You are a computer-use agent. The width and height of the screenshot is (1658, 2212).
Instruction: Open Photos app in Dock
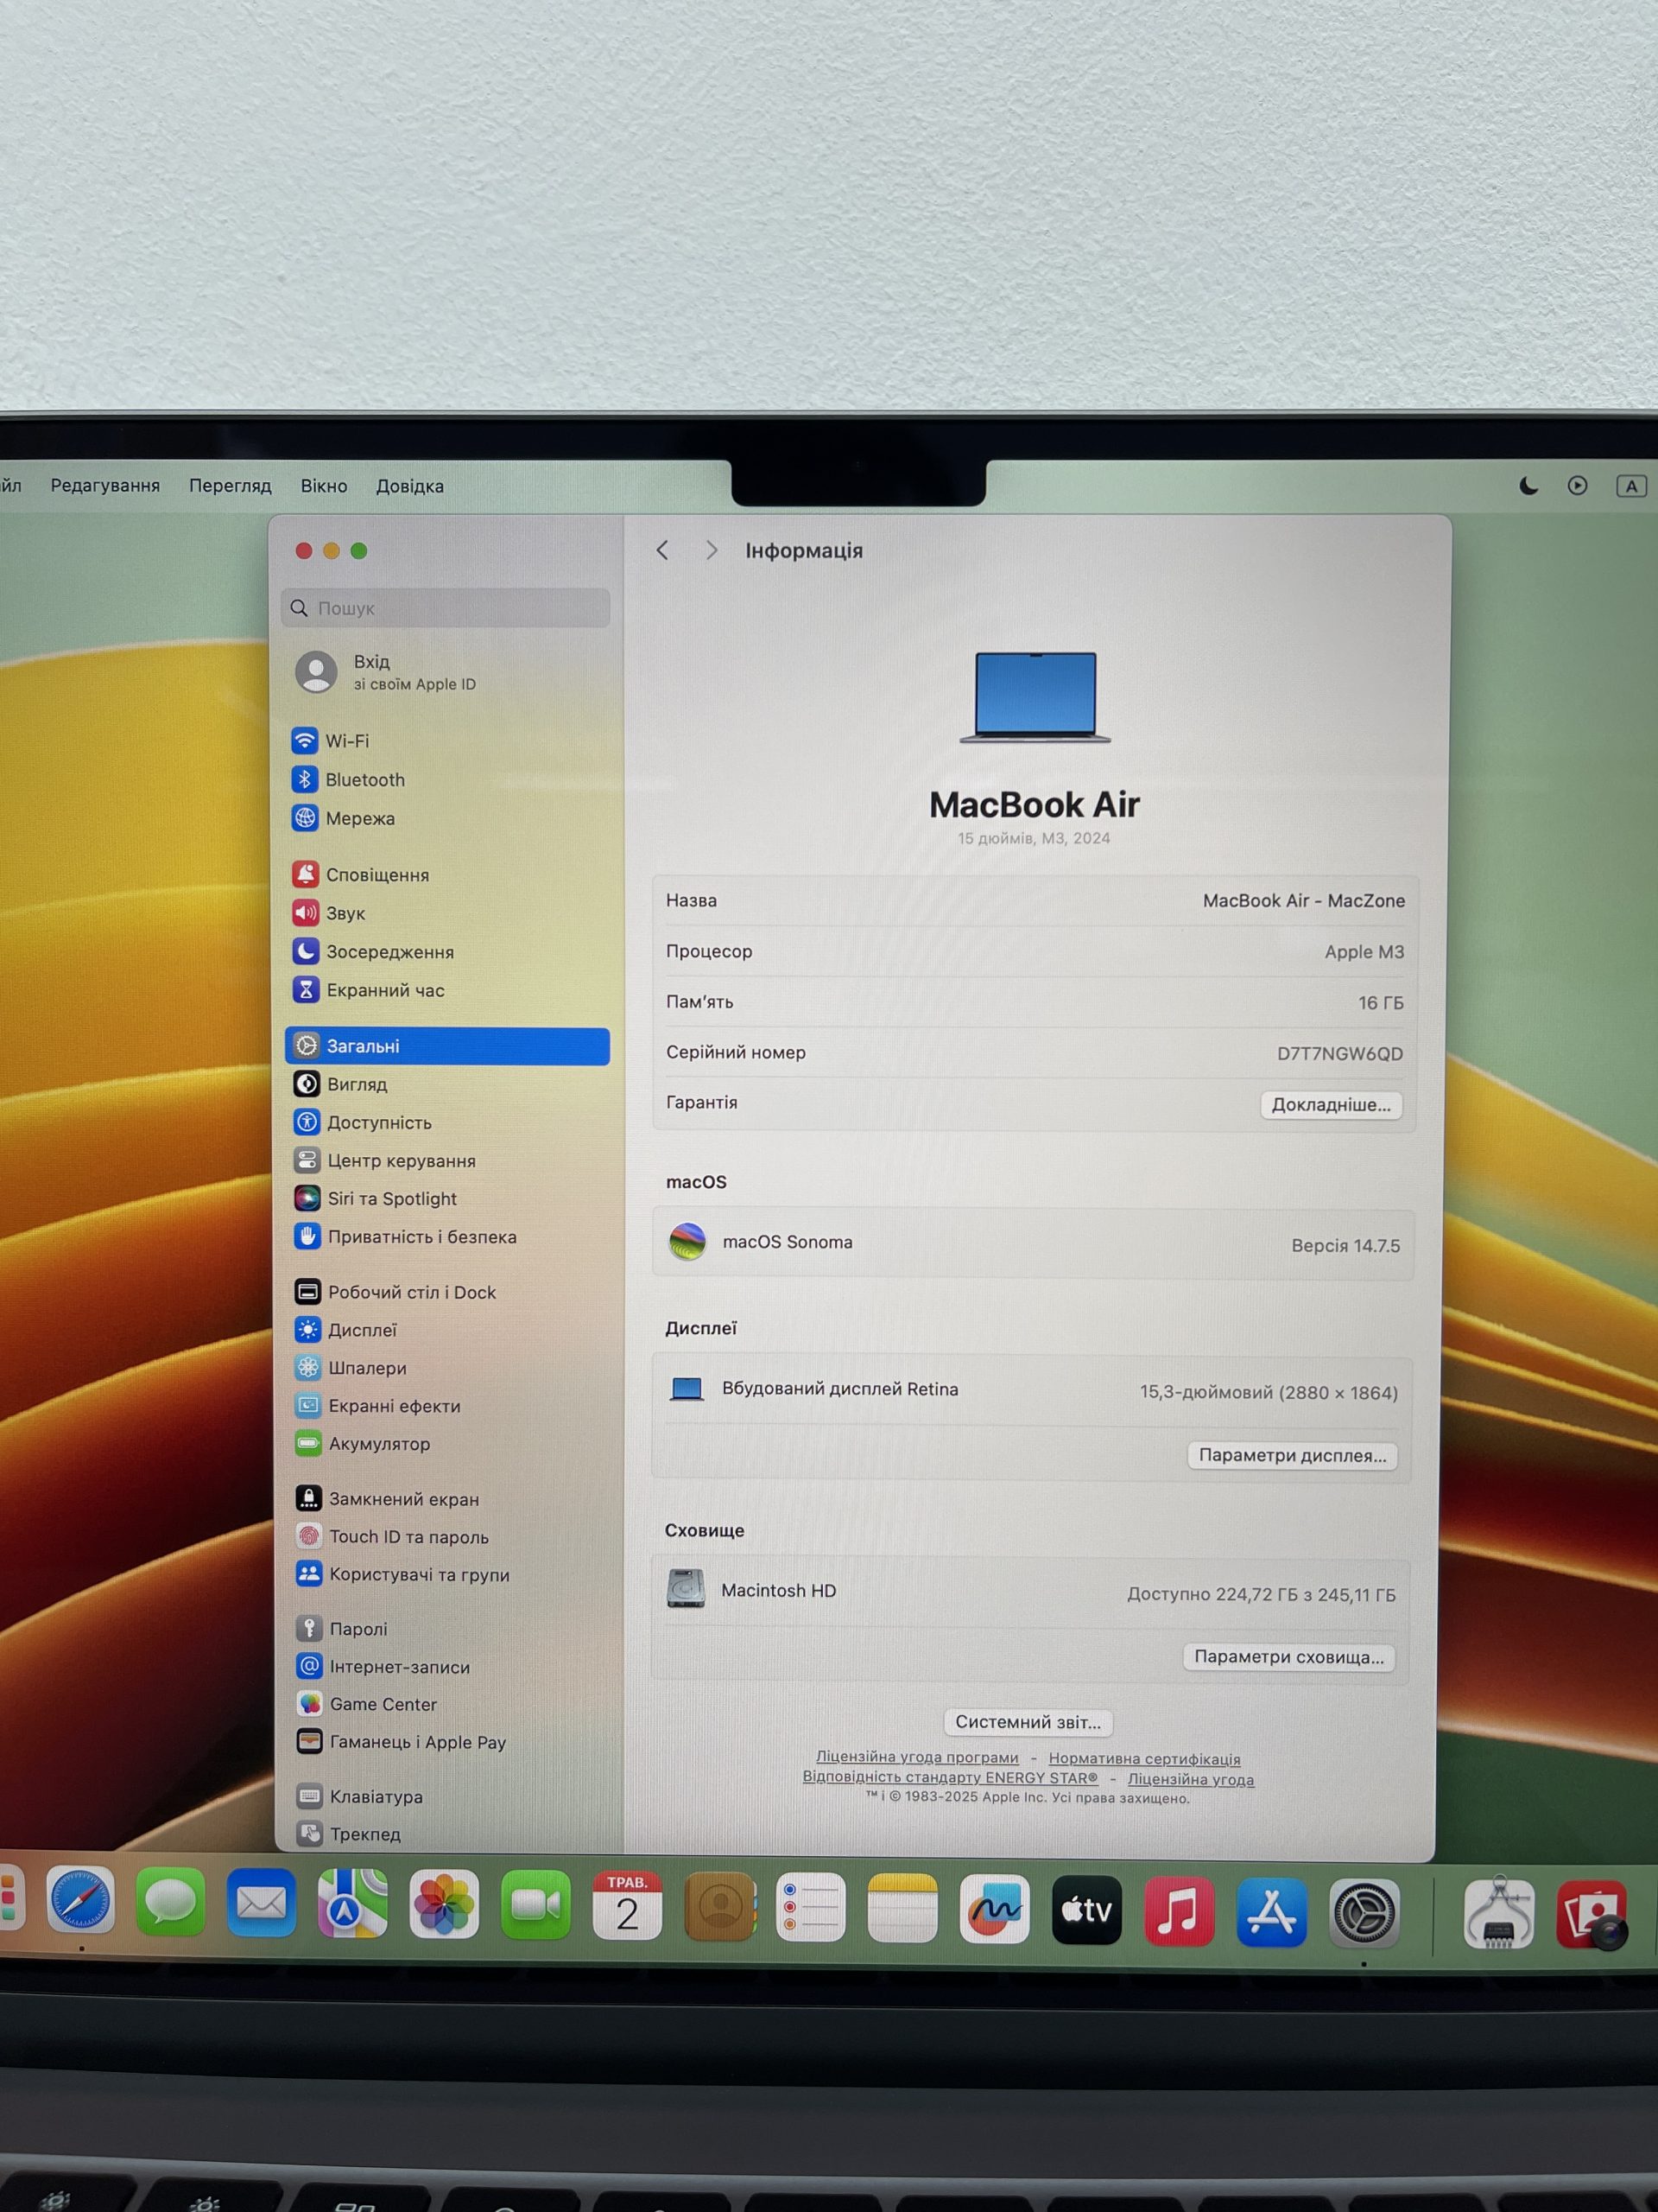pyautogui.click(x=444, y=1904)
